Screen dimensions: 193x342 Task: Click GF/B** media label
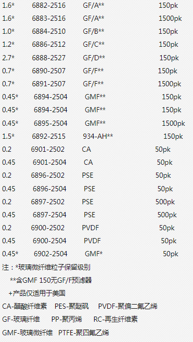[94, 32]
